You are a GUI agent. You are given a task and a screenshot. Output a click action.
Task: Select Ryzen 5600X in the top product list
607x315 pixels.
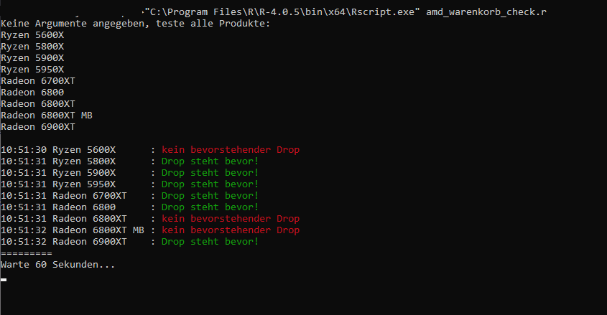tap(32, 35)
